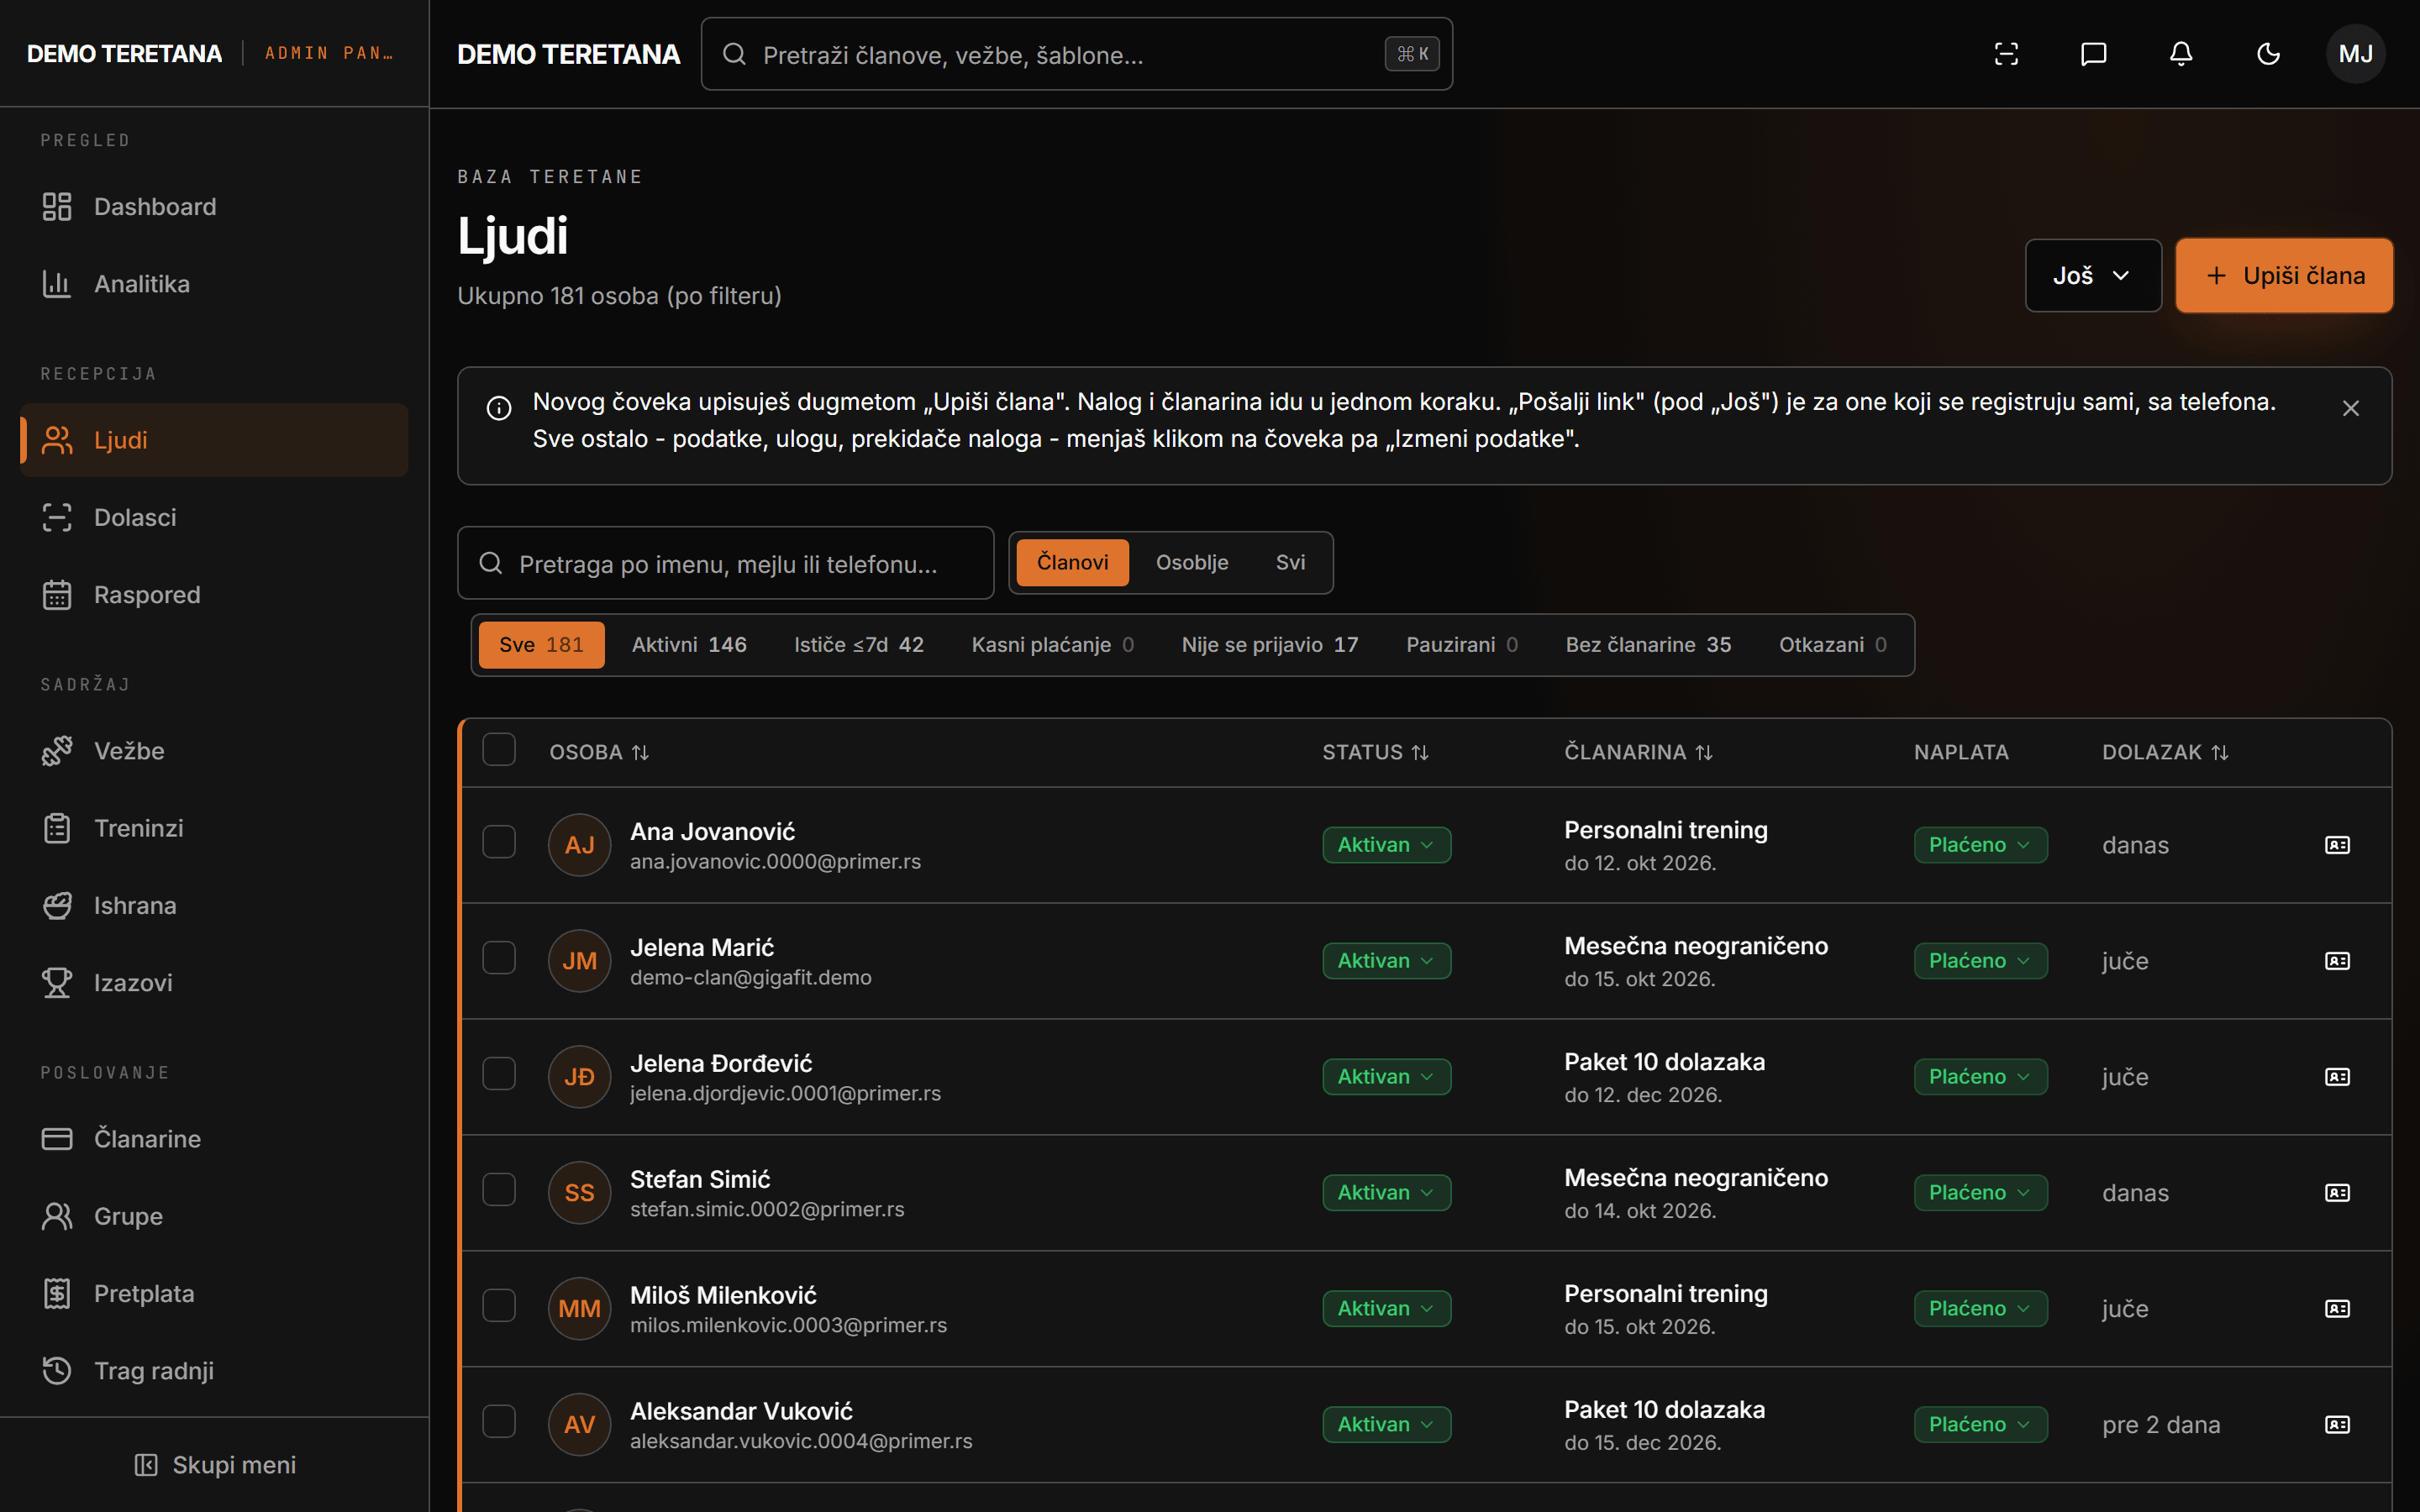Select the Članovi tab
This screenshot has height=1512, width=2420.
pyautogui.click(x=1072, y=563)
